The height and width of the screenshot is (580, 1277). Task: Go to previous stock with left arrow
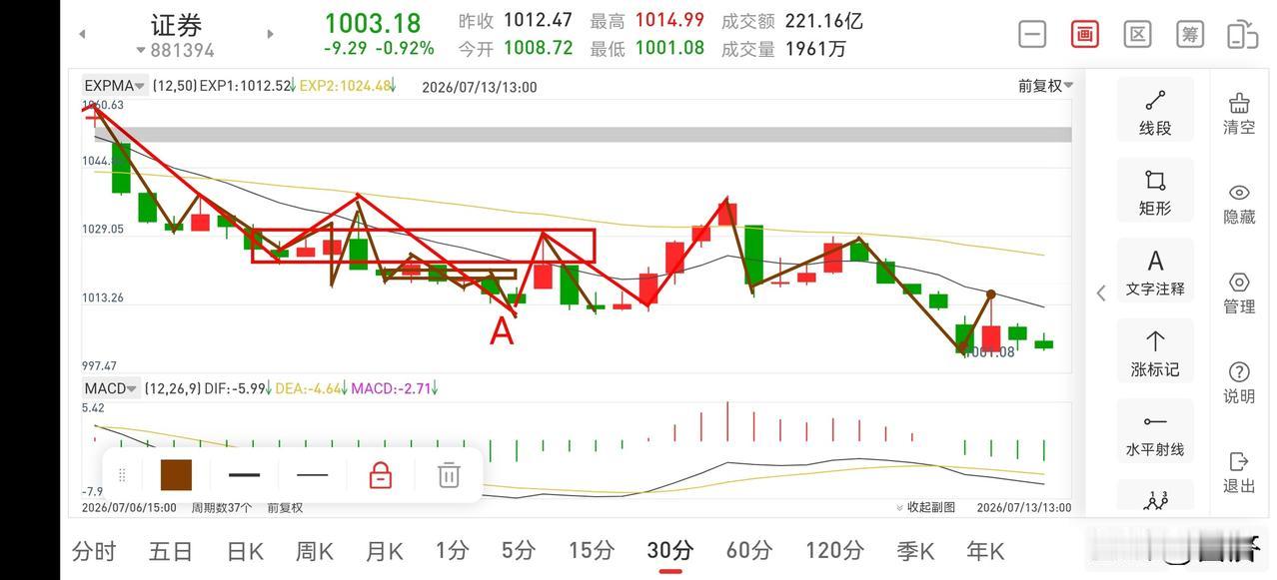pos(82,34)
